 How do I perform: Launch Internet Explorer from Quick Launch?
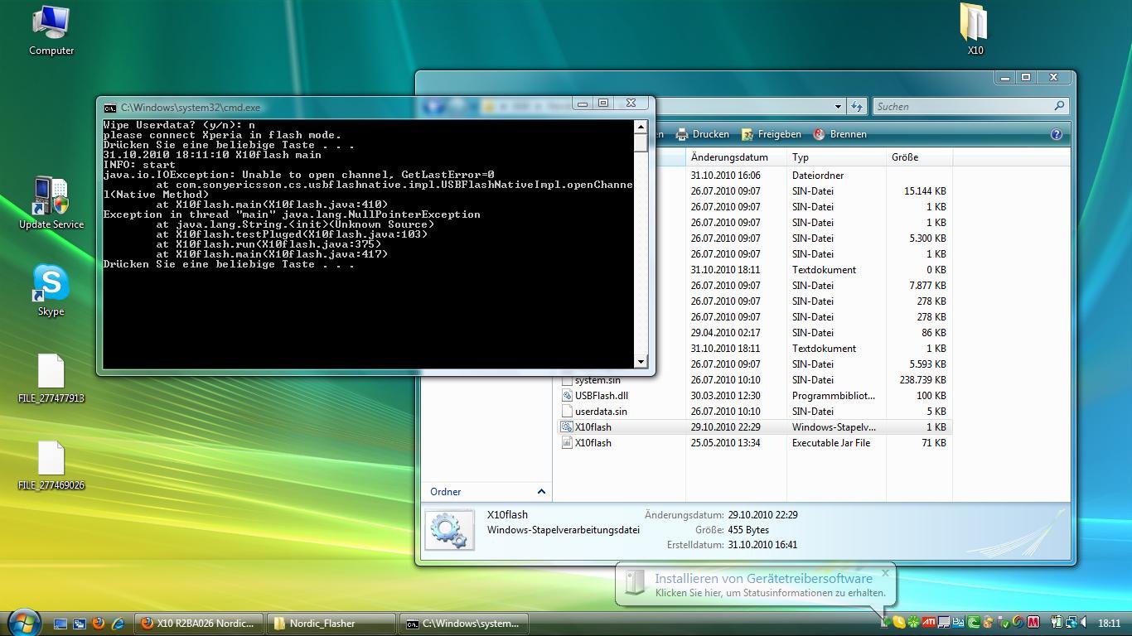(119, 624)
